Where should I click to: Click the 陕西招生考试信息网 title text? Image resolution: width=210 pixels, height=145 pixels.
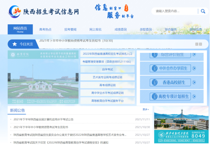pos(51,12)
